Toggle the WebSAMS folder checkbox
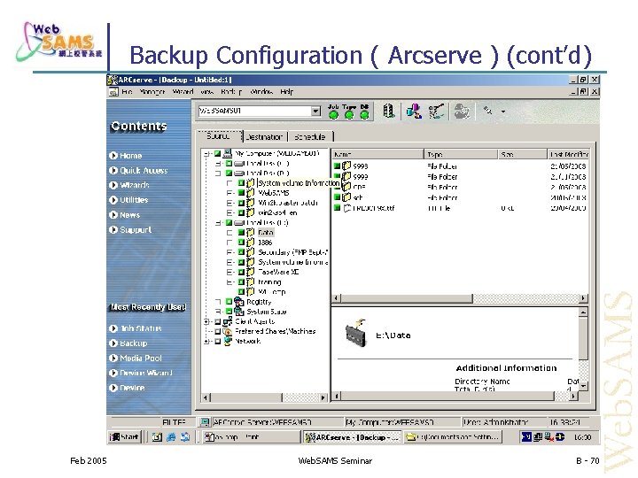638x478 pixels. pos(241,193)
